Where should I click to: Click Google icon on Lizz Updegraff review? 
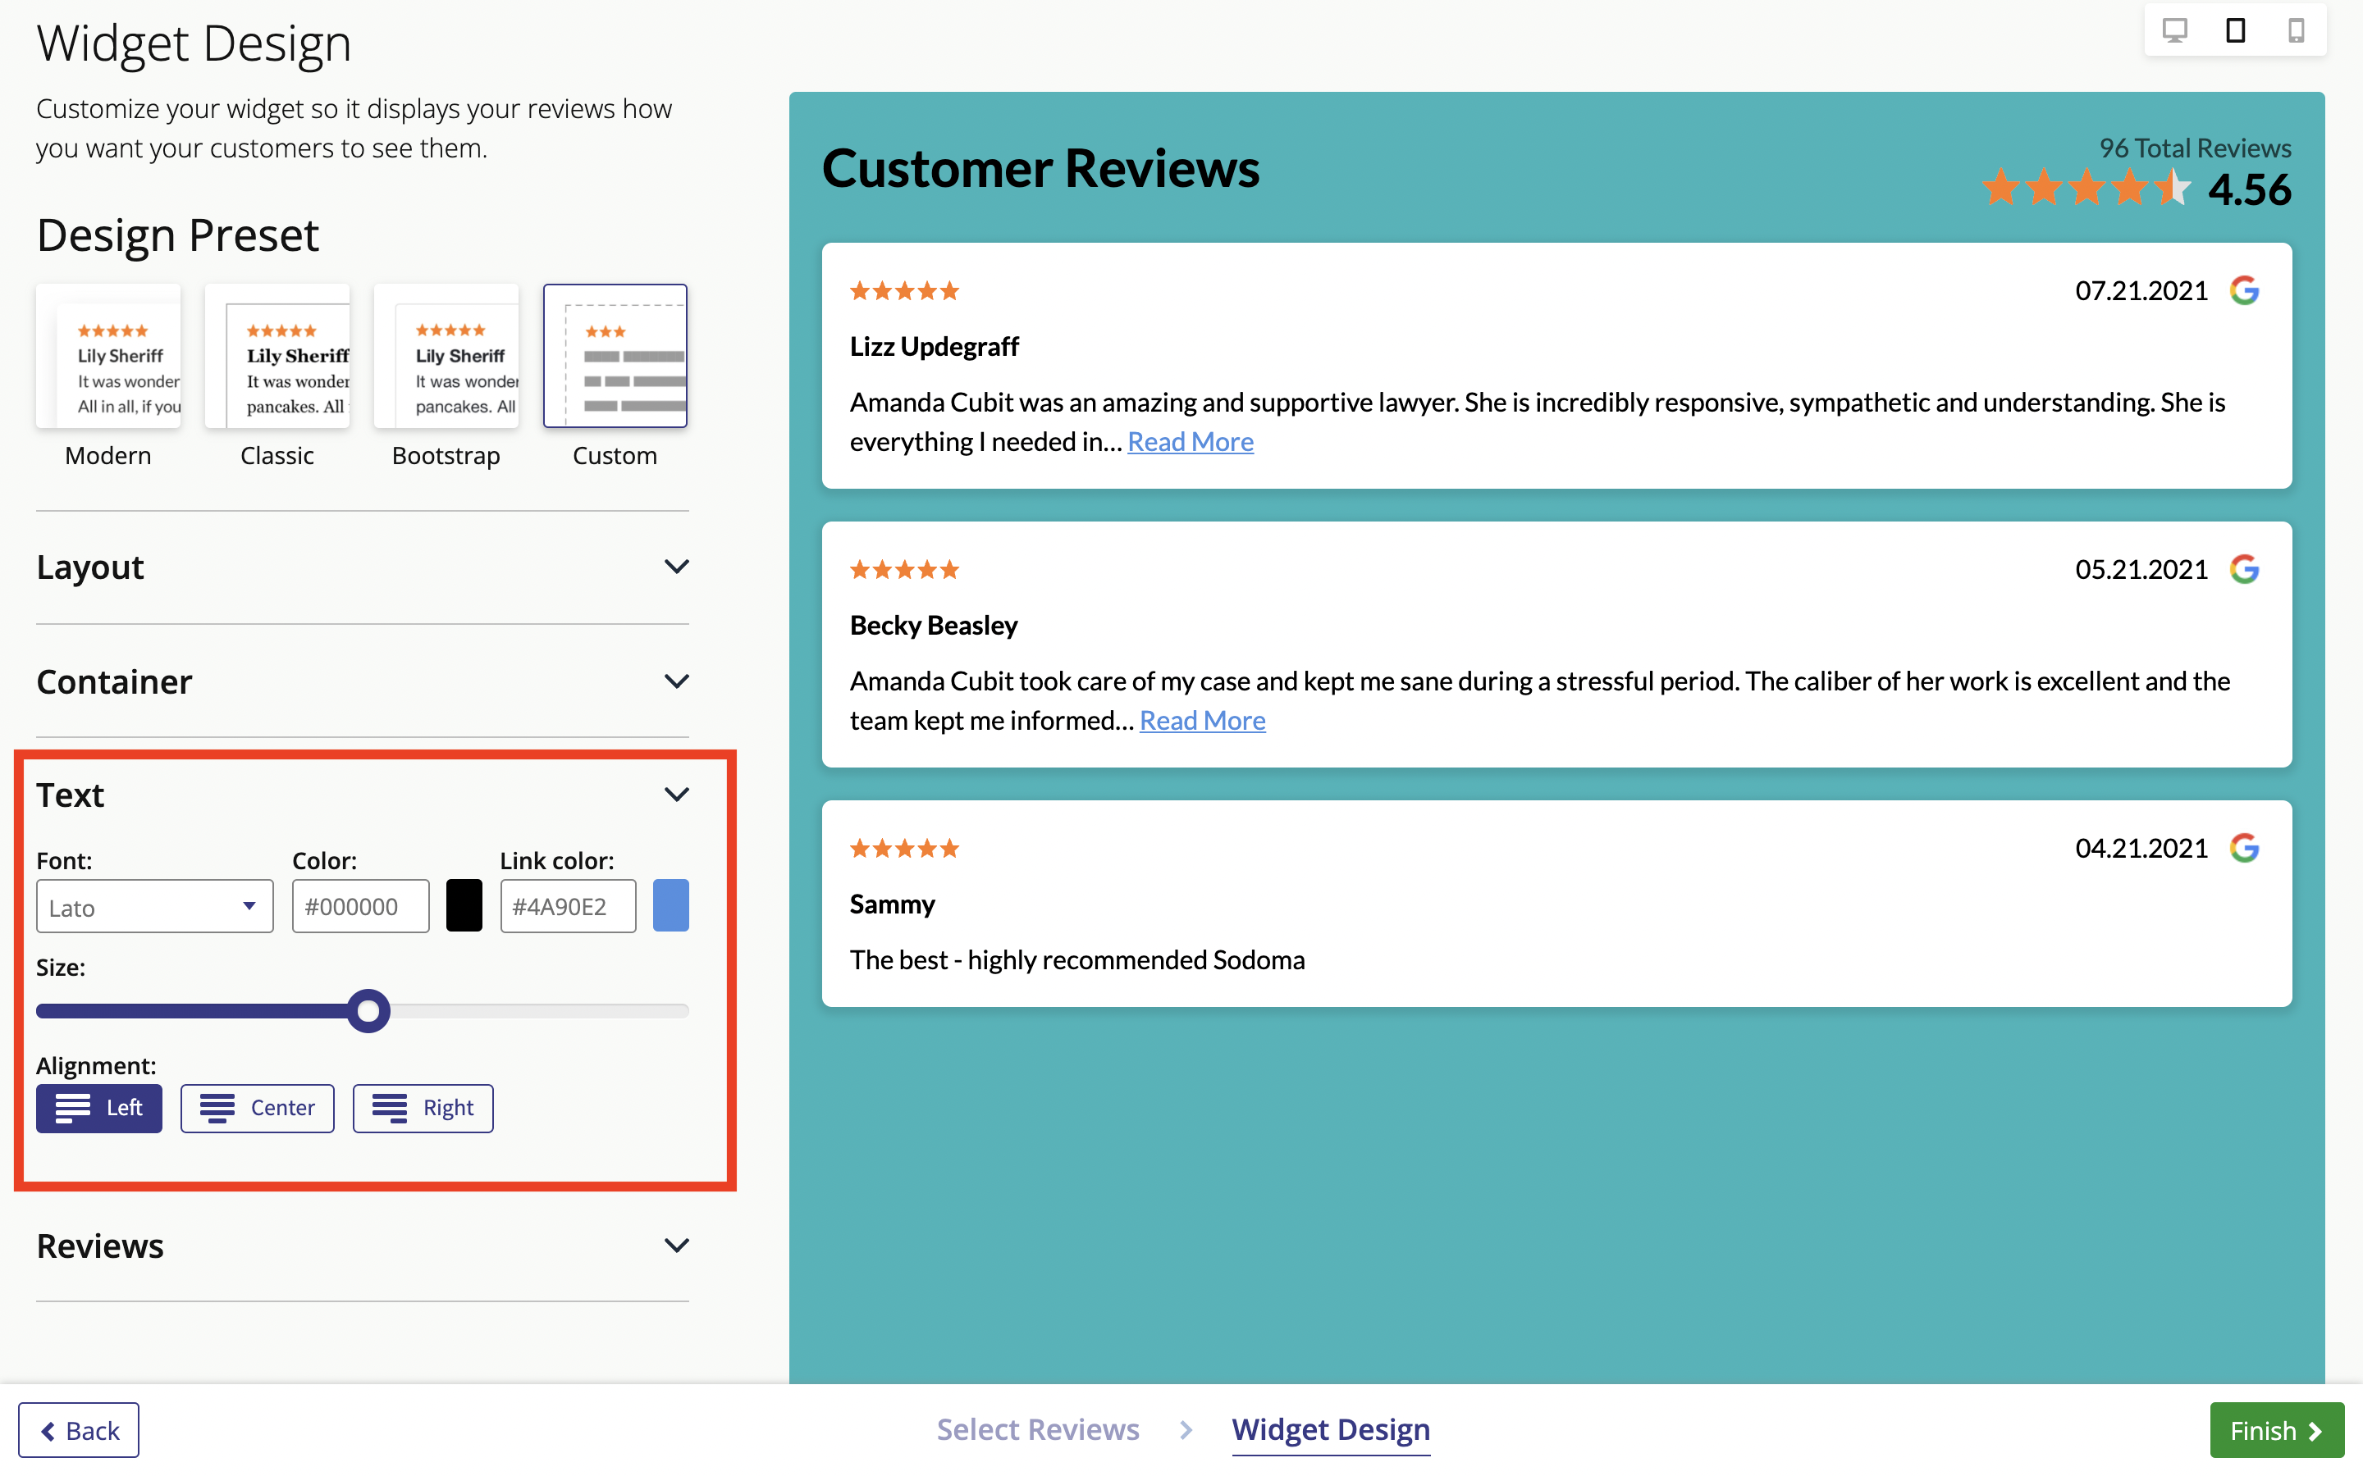pos(2245,291)
